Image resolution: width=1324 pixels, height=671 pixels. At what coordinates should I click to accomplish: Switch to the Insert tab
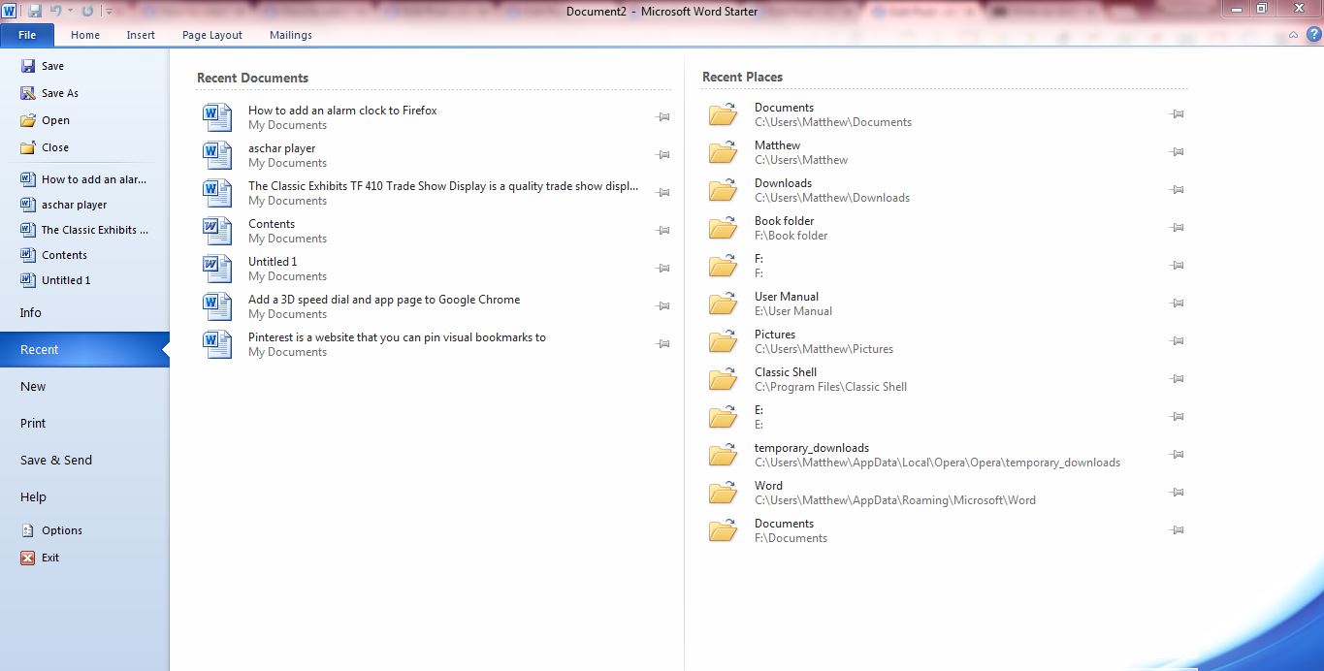click(141, 35)
